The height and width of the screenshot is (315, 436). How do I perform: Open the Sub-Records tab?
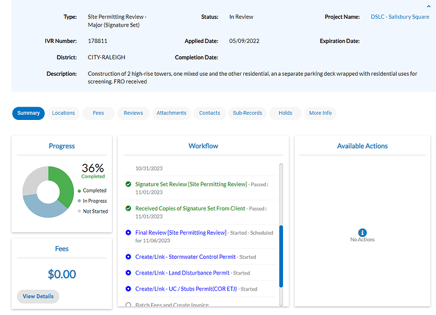click(x=247, y=113)
